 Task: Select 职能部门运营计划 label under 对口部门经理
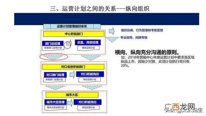point(54,80)
